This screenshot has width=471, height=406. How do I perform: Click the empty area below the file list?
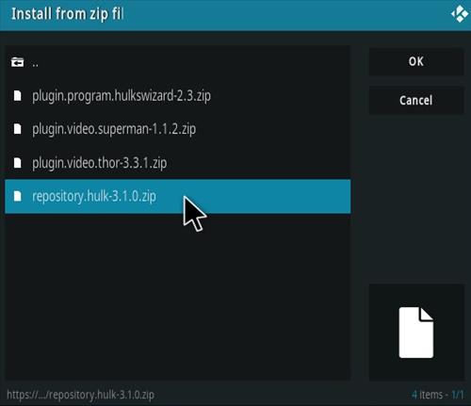[x=178, y=297]
